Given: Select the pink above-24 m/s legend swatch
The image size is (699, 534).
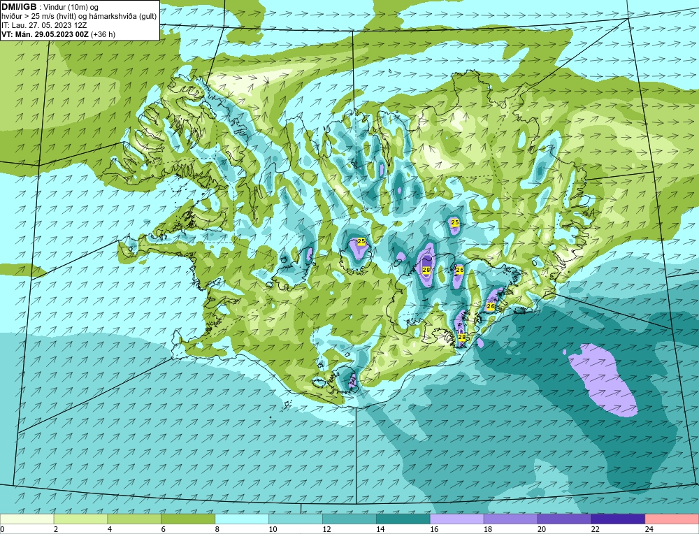Looking at the screenshot, I should [672, 519].
